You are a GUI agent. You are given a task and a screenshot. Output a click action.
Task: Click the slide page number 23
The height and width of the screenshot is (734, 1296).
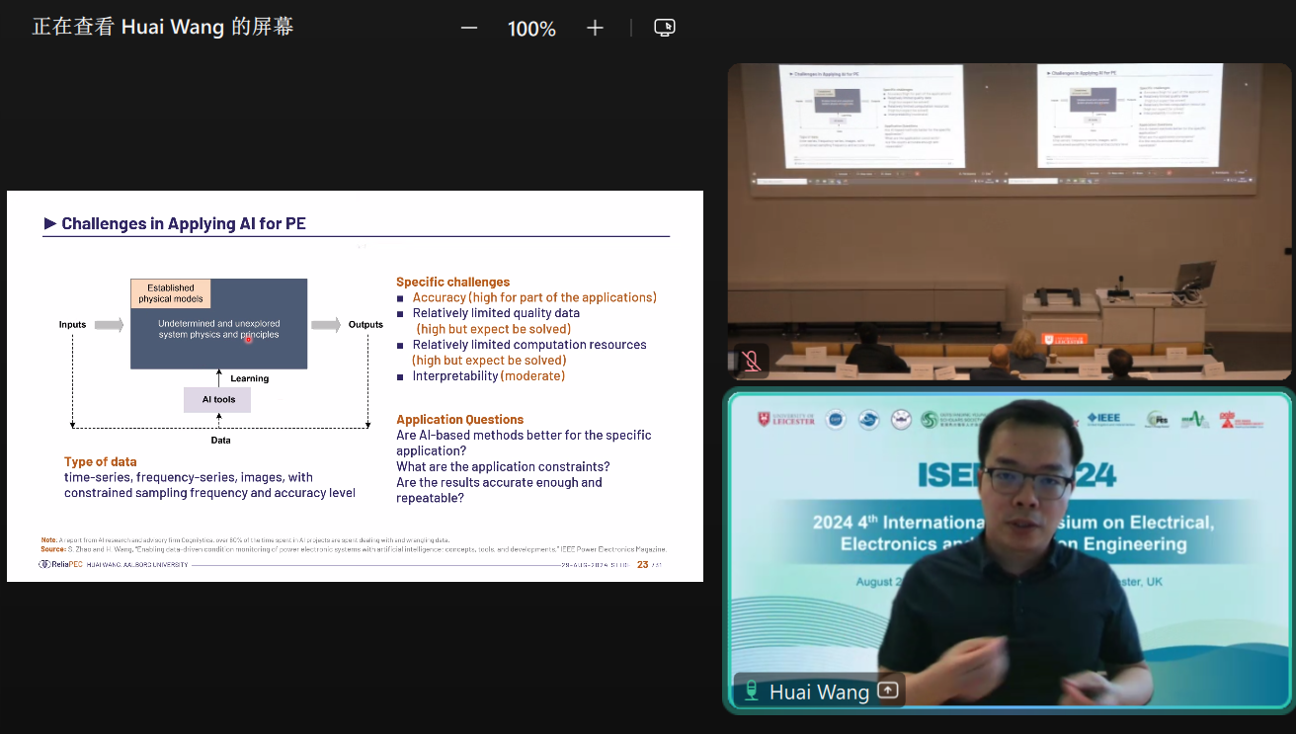pos(643,564)
